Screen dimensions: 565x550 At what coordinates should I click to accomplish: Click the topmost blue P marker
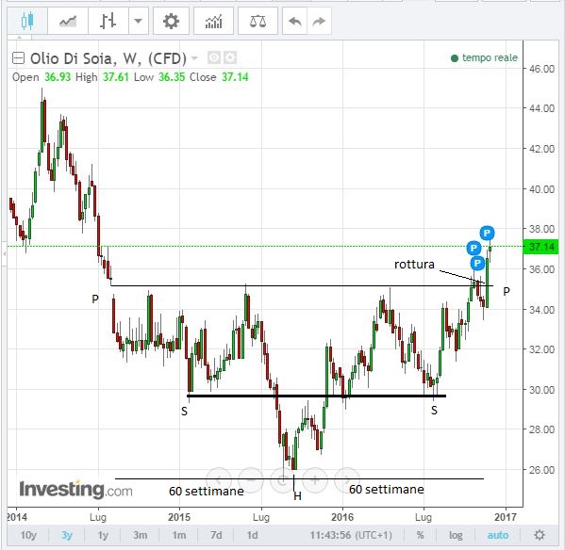coord(487,233)
